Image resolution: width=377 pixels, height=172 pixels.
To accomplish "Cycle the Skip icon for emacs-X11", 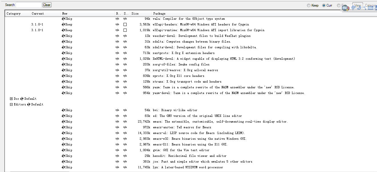I will (63, 145).
